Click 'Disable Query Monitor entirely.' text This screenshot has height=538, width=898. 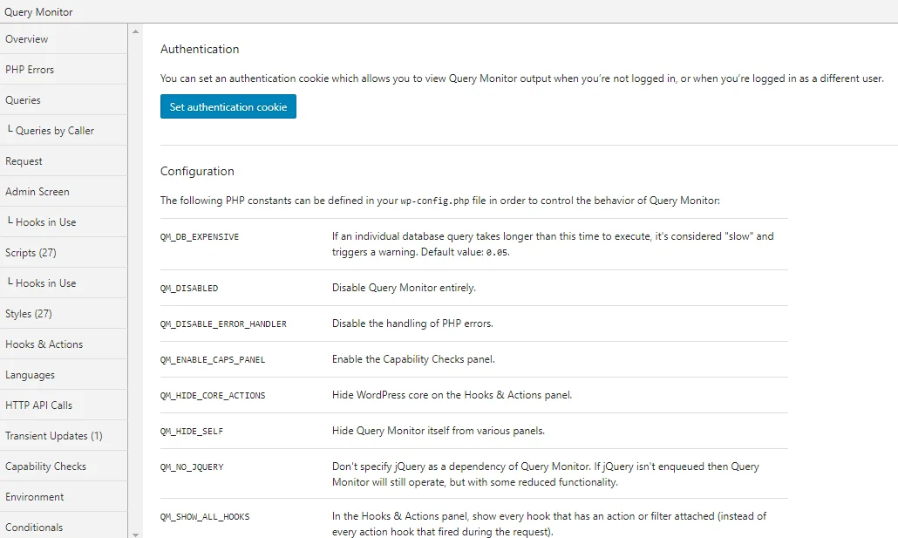coord(404,288)
